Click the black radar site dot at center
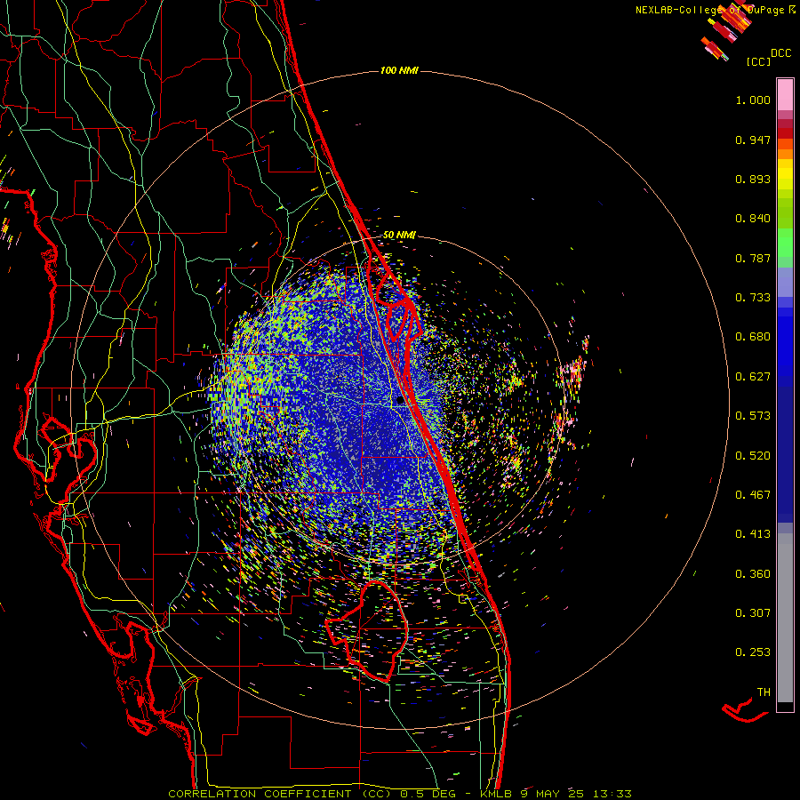Screen dimensions: 800x800 (x=400, y=401)
